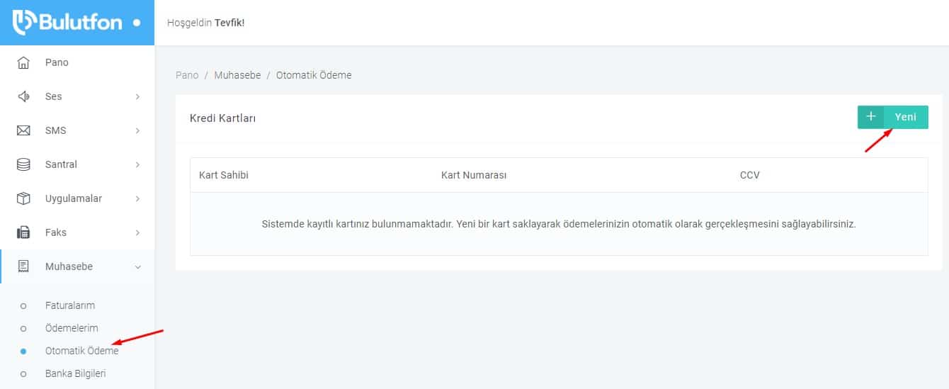Click the Kredi Kartları panel title
This screenshot has height=389, width=949.
222,118
